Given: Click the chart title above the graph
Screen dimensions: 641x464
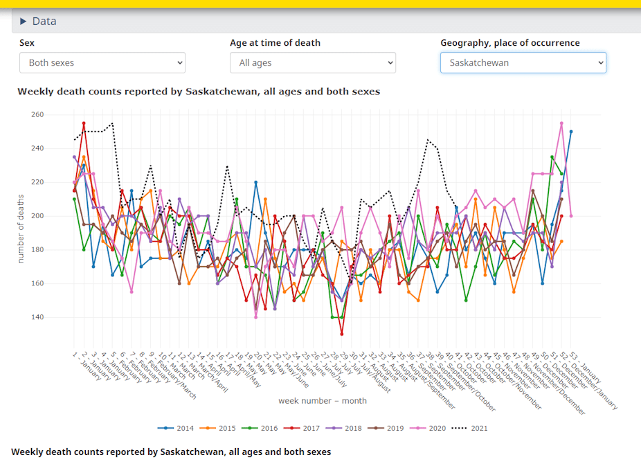Looking at the screenshot, I should pos(199,91).
